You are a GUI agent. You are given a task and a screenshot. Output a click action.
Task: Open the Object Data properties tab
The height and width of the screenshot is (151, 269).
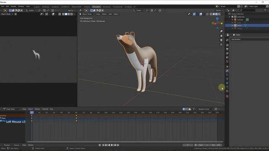(x=227, y=87)
